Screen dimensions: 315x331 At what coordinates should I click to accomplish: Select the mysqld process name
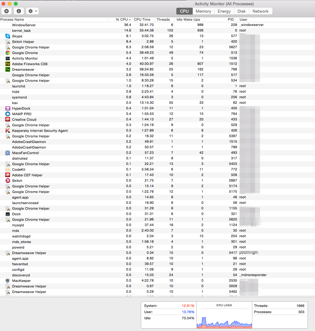pos(18,225)
